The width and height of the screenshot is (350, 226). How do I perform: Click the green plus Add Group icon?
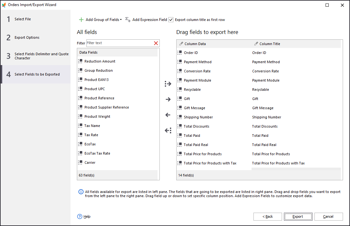(81, 20)
